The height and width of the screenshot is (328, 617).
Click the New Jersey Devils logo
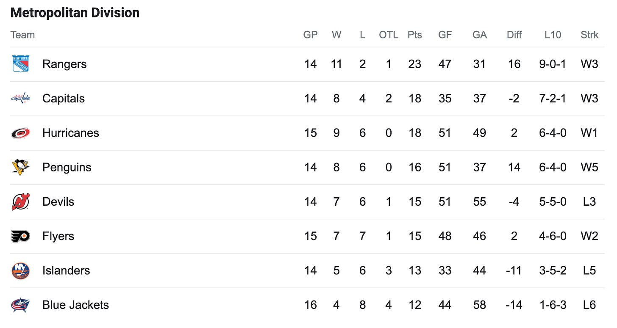[x=20, y=201]
